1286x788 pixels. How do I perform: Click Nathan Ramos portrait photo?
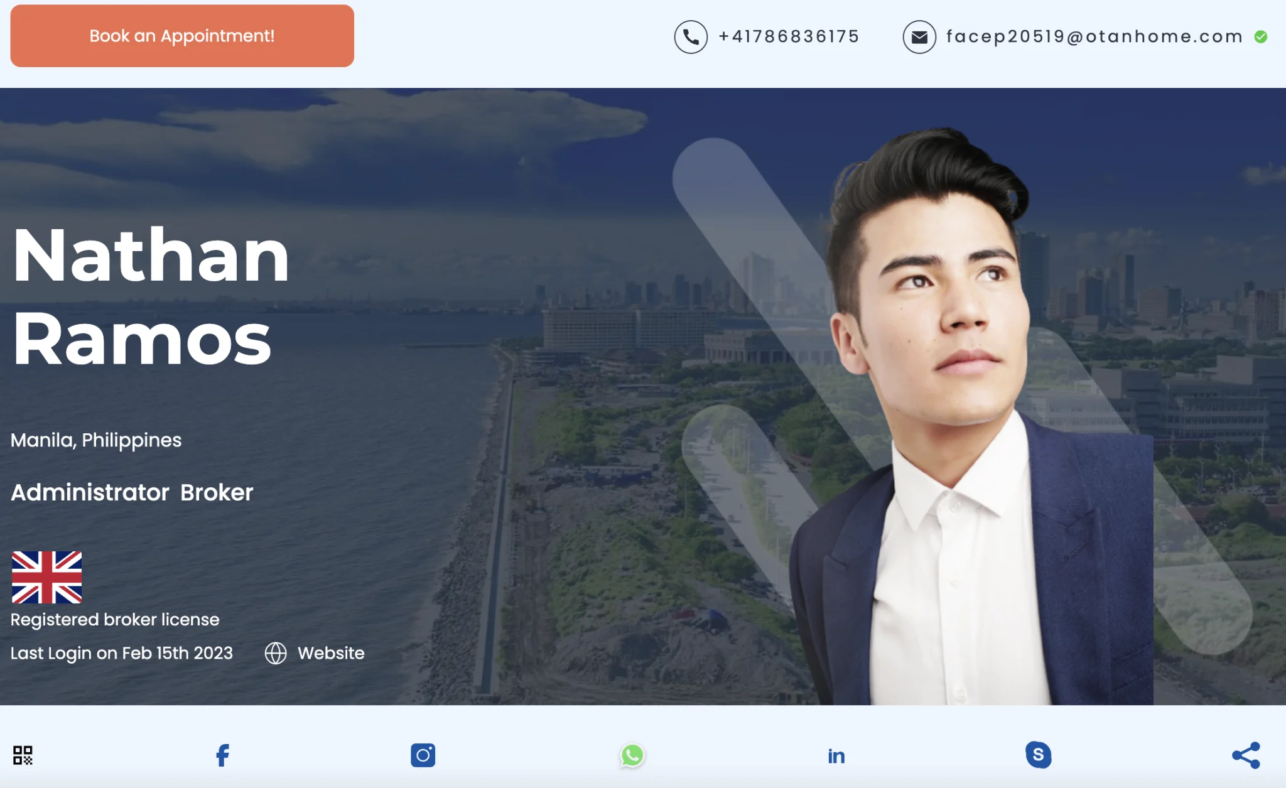[970, 416]
